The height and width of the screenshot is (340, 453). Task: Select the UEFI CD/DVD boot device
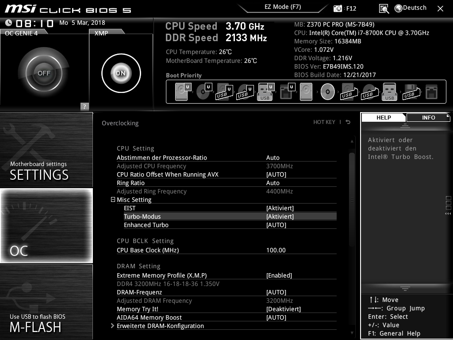point(204,92)
